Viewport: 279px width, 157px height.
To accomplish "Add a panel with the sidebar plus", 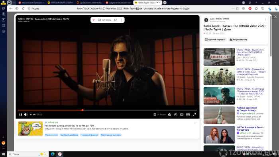I will [x=3, y=137].
